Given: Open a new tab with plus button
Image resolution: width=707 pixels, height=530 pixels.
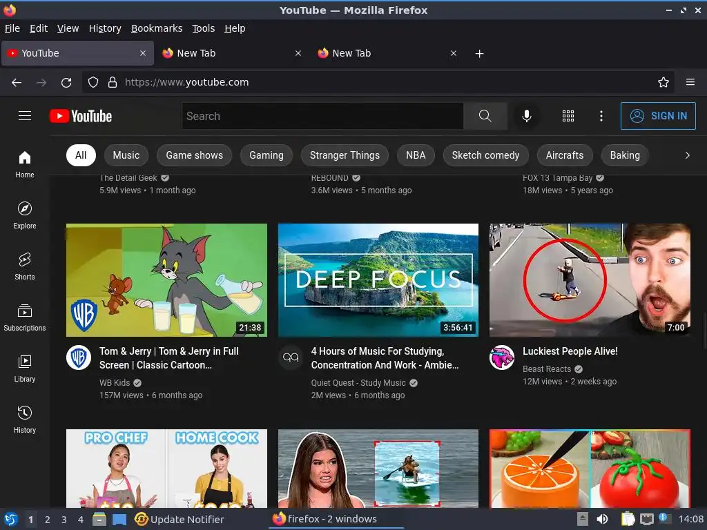Looking at the screenshot, I should tap(479, 54).
